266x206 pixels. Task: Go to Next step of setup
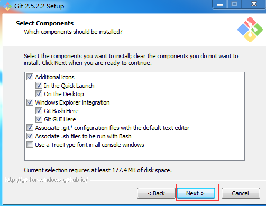pyautogui.click(x=196, y=193)
